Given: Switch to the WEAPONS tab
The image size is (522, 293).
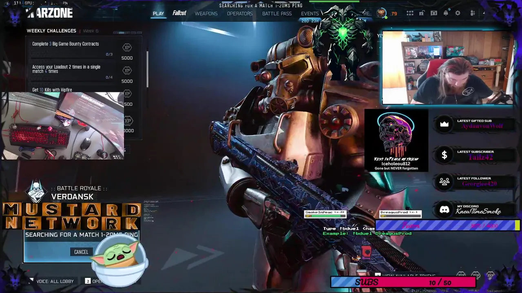Looking at the screenshot, I should [206, 13].
